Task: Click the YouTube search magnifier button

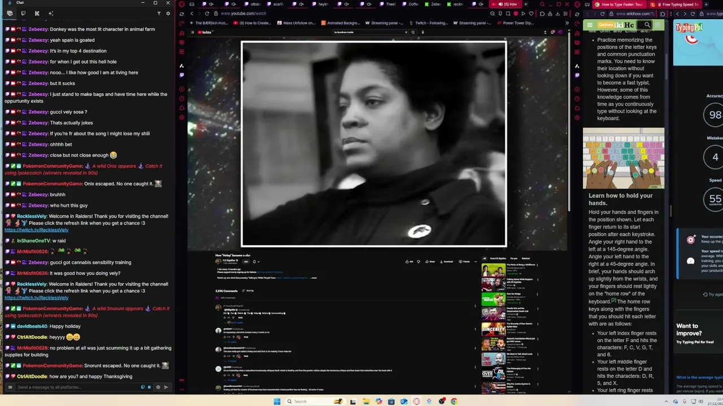Action: pos(413,32)
